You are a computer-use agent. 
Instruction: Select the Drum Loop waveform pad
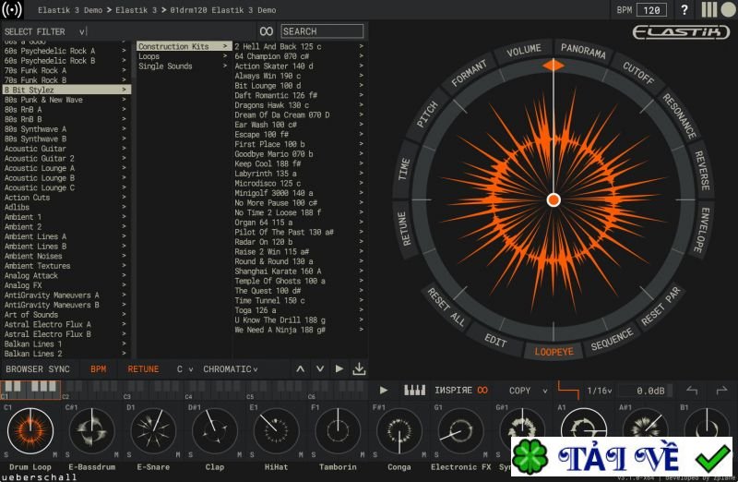[30, 429]
